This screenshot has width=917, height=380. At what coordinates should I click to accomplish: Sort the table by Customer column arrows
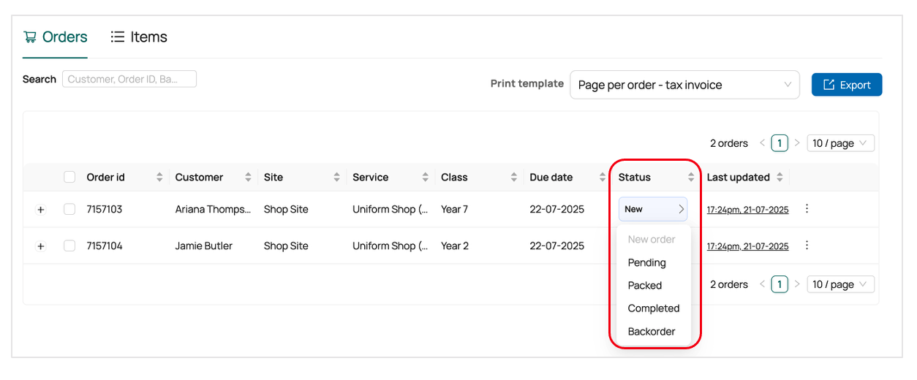point(248,178)
